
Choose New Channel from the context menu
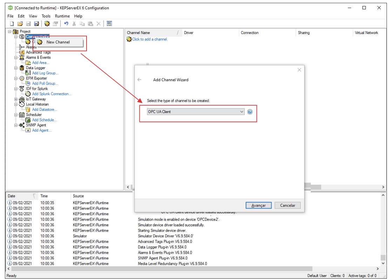coord(58,42)
